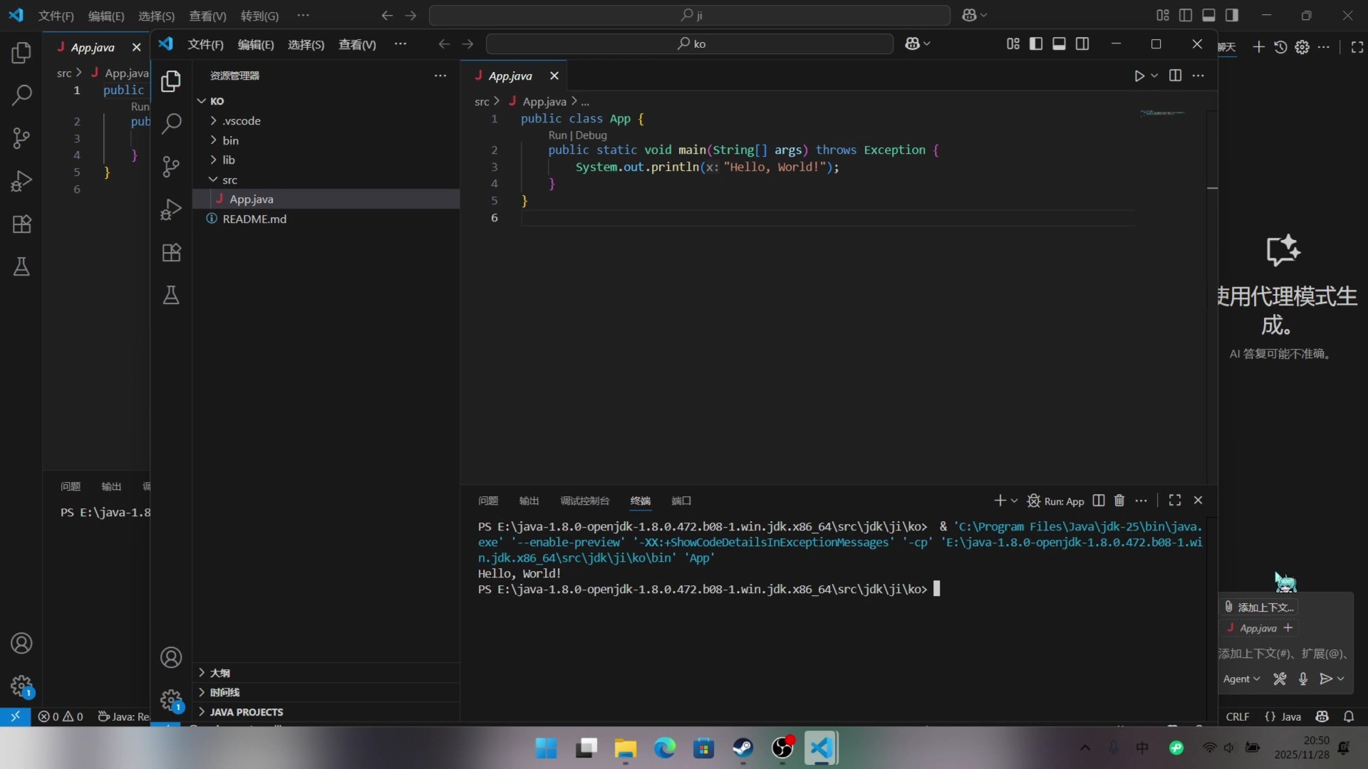Open the Agent mode dropdown
This screenshot has width=1368, height=769.
[x=1242, y=679]
